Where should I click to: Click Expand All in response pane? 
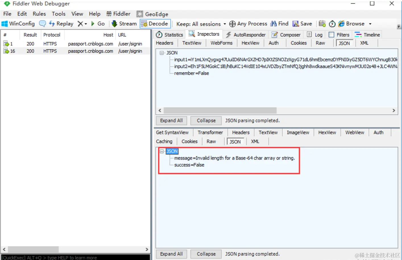coord(171,254)
